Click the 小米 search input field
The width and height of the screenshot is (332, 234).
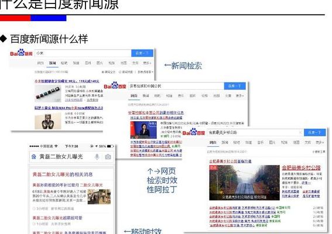tap(83, 53)
